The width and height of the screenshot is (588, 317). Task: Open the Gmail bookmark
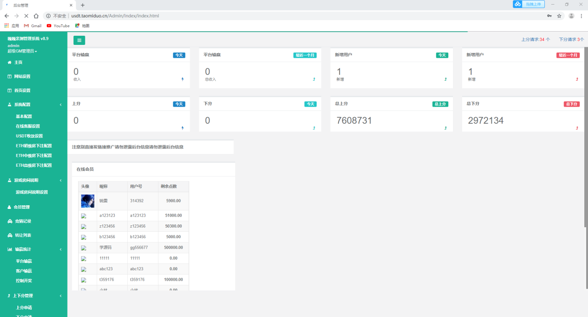(33, 26)
